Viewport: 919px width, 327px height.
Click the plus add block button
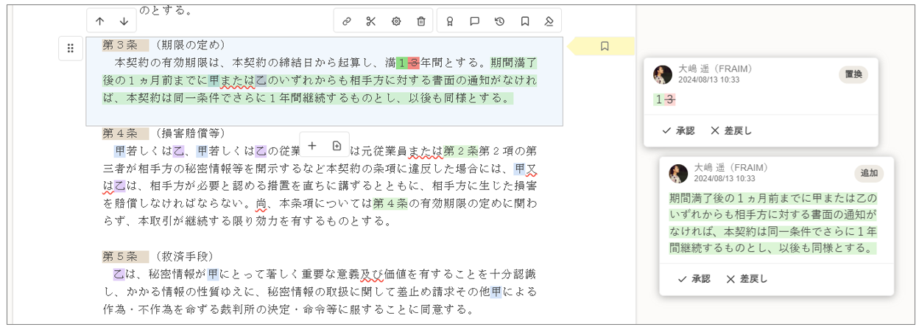click(x=311, y=146)
